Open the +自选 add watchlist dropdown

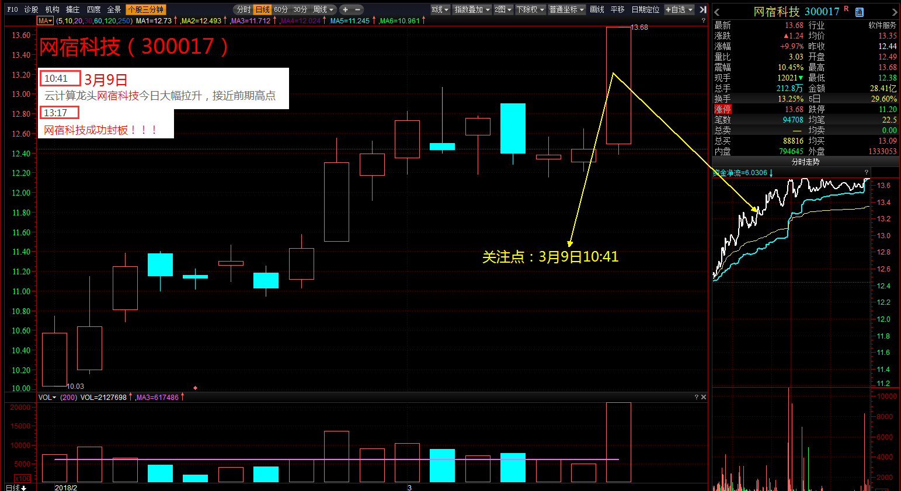pos(679,9)
